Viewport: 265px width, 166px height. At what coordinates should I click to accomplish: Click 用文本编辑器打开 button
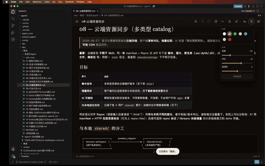tap(248, 11)
